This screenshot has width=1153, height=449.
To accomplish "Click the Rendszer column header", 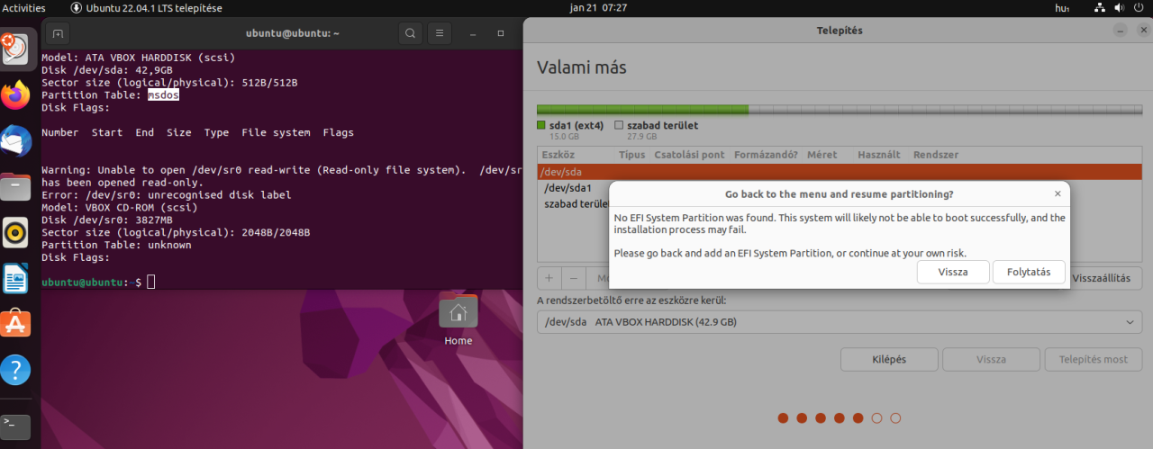I will pyautogui.click(x=935, y=155).
